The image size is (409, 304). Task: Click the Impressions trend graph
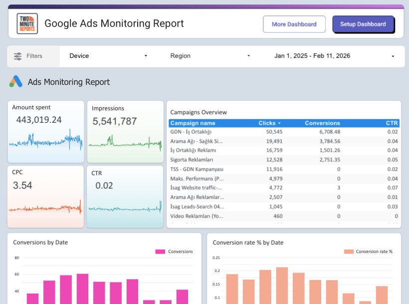(x=125, y=145)
